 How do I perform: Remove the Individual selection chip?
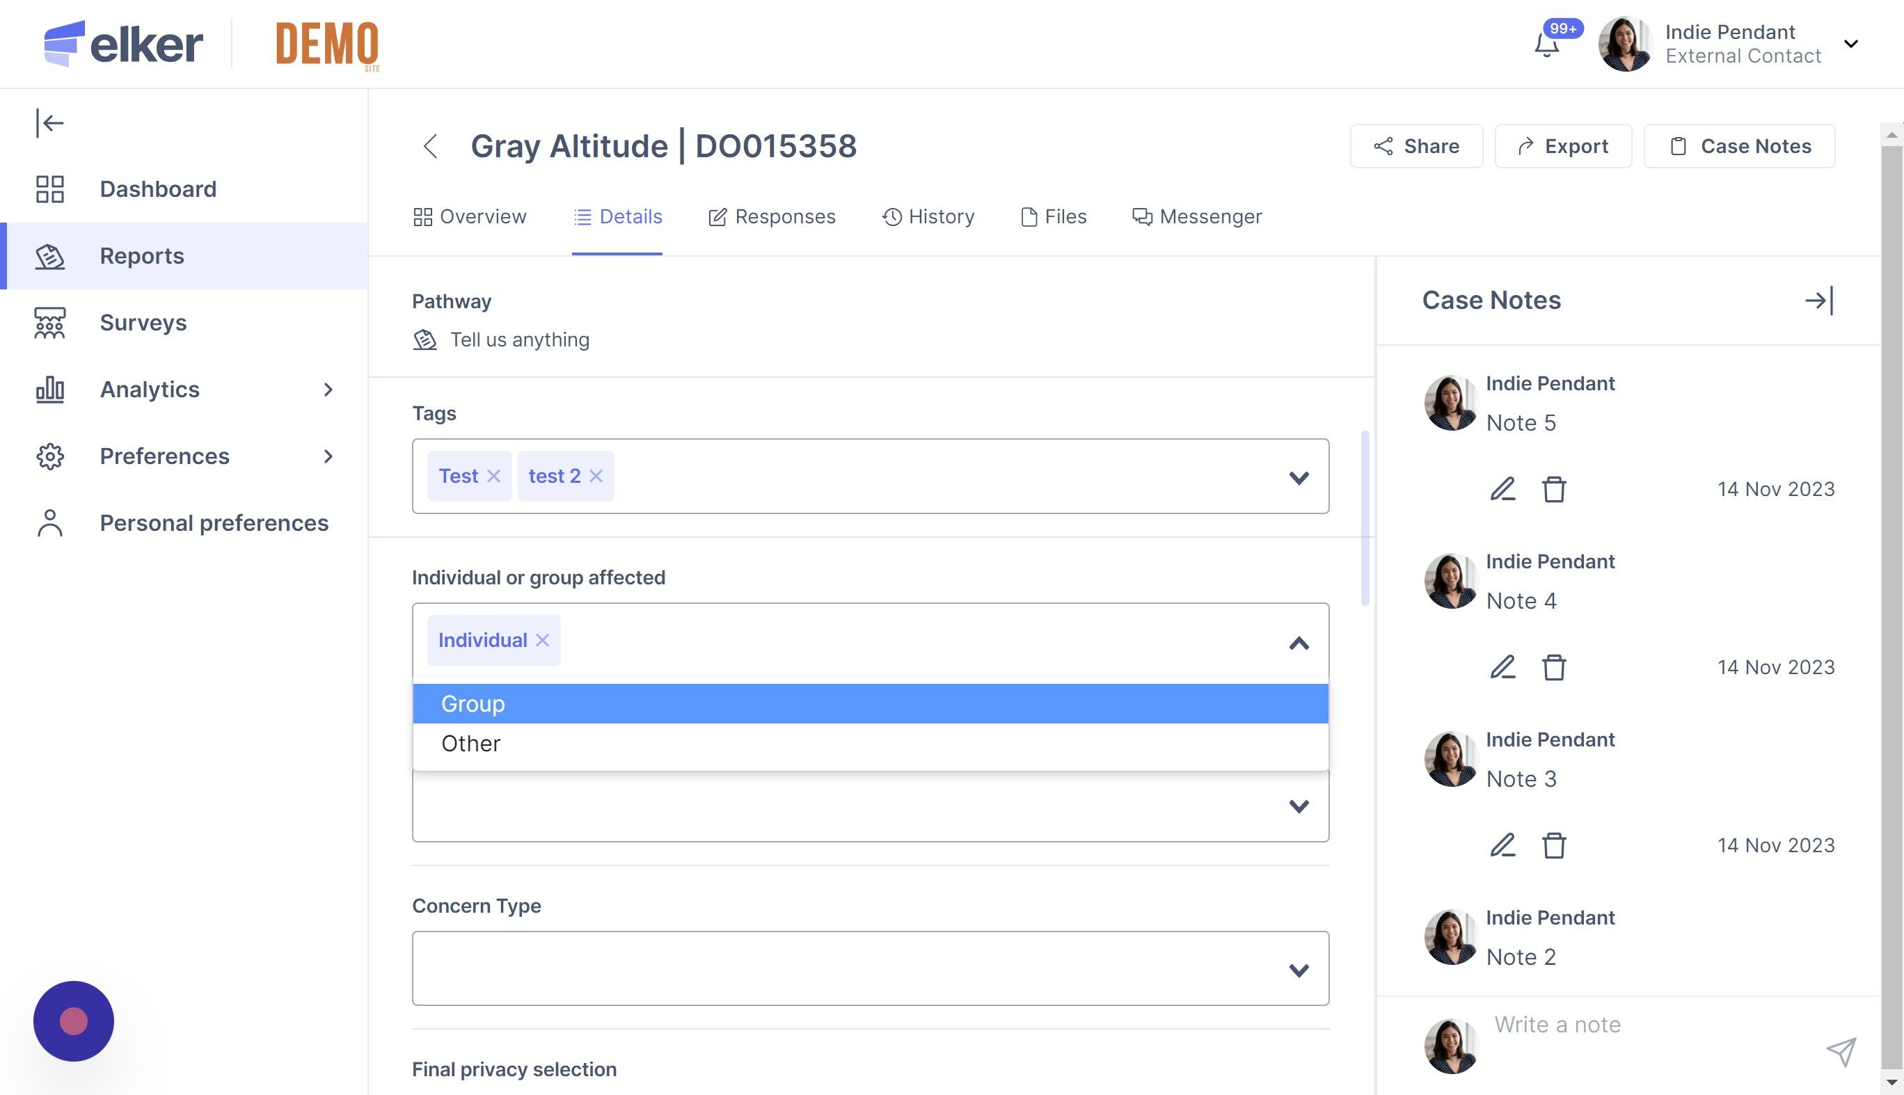coord(542,640)
